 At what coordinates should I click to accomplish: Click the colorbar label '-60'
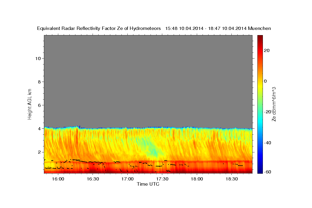pyautogui.click(x=268, y=172)
